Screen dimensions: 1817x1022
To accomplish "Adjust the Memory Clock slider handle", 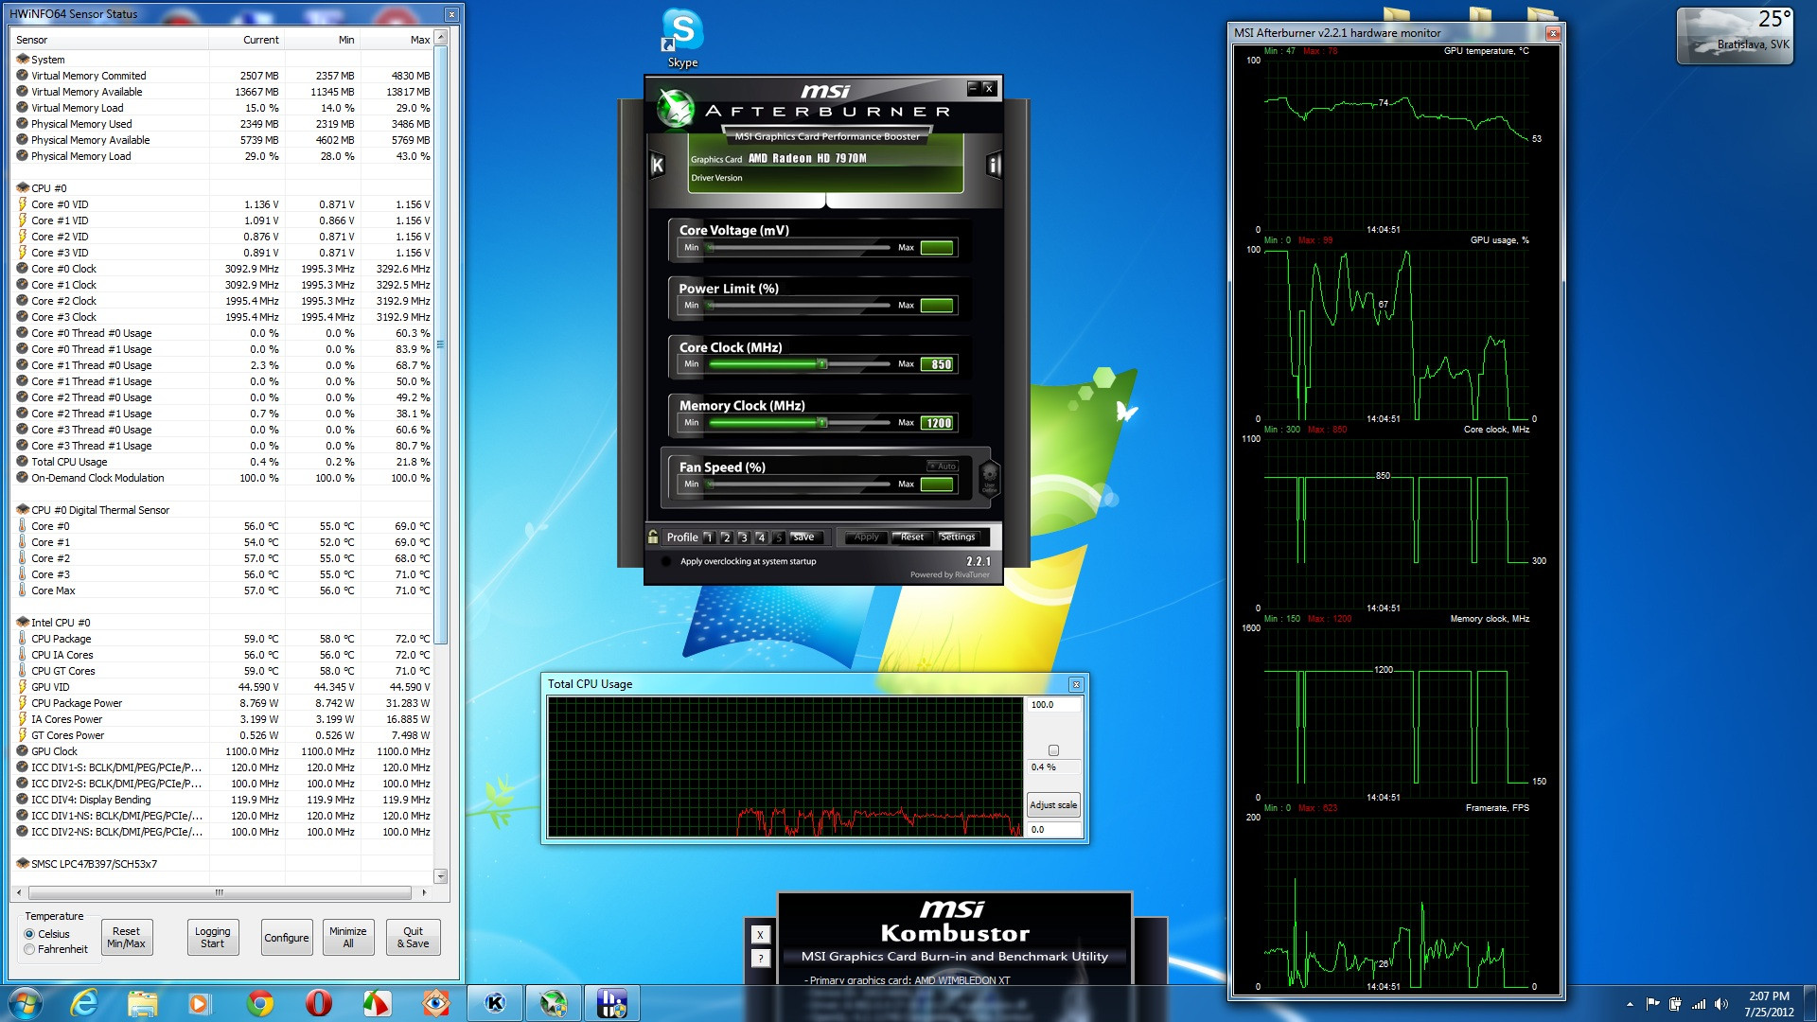I will (822, 423).
